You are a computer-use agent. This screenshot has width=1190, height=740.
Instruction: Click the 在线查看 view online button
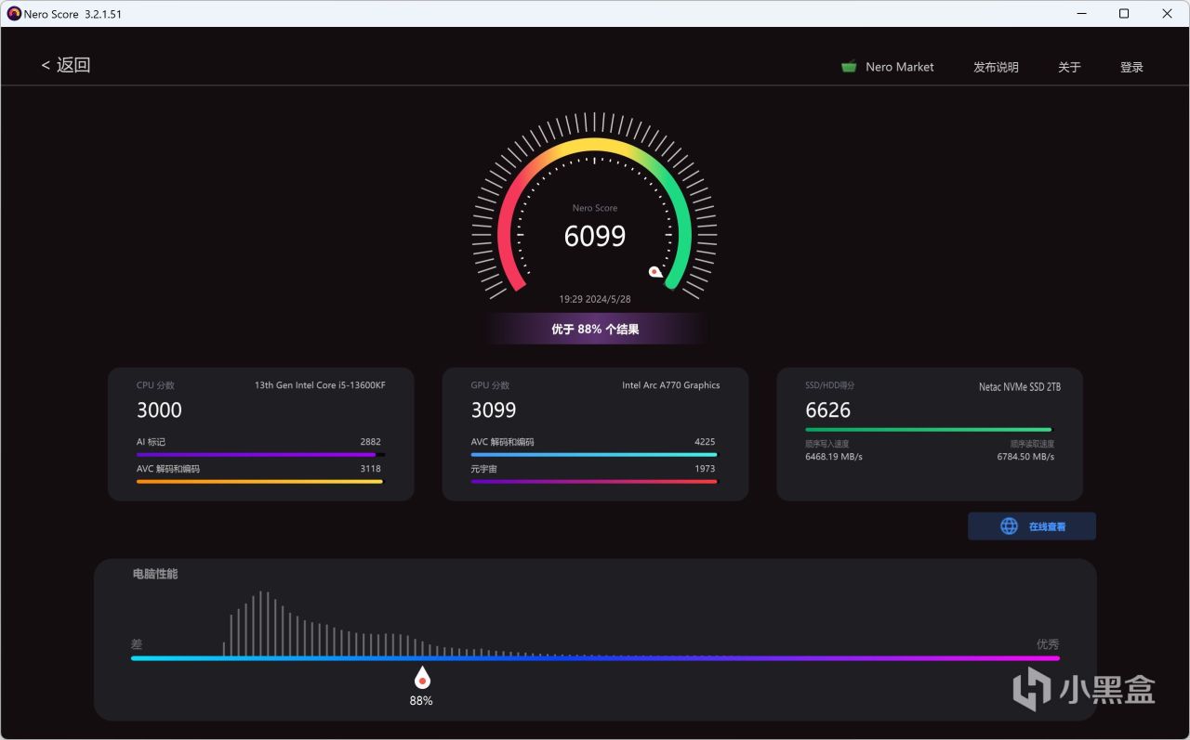1032,526
